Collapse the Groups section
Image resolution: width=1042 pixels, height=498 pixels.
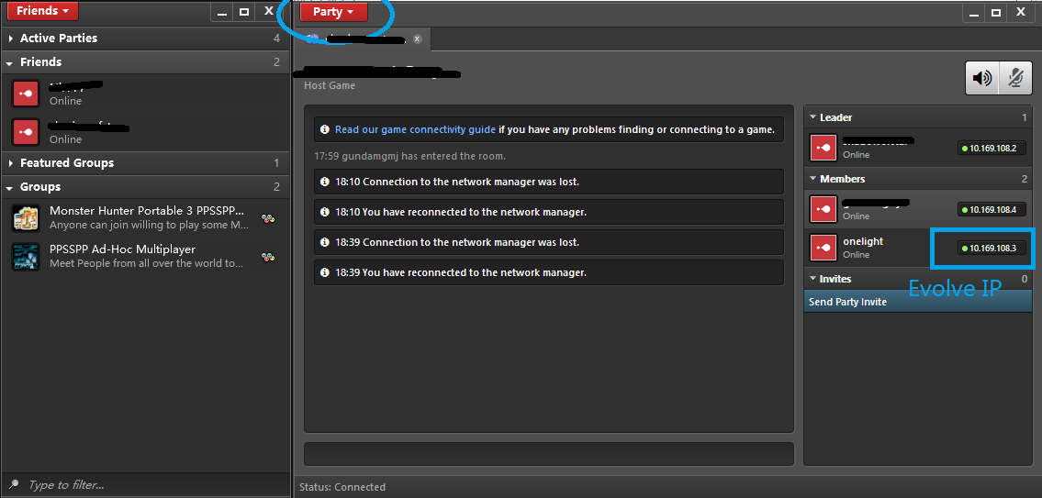pyautogui.click(x=10, y=187)
